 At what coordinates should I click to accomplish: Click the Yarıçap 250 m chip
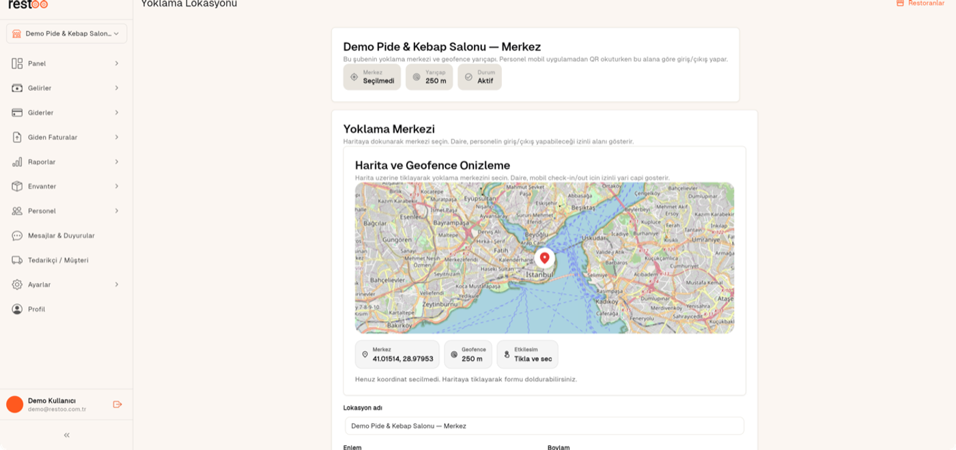(x=430, y=77)
